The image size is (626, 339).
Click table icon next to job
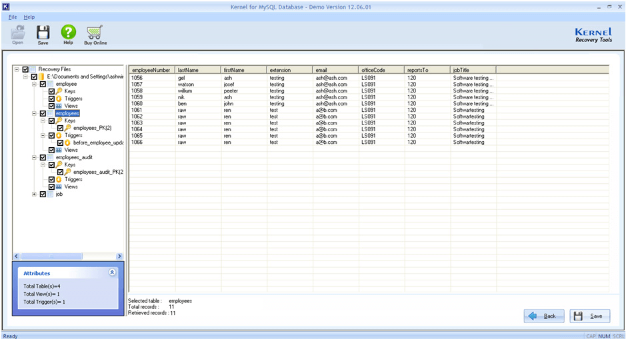[x=50, y=194]
